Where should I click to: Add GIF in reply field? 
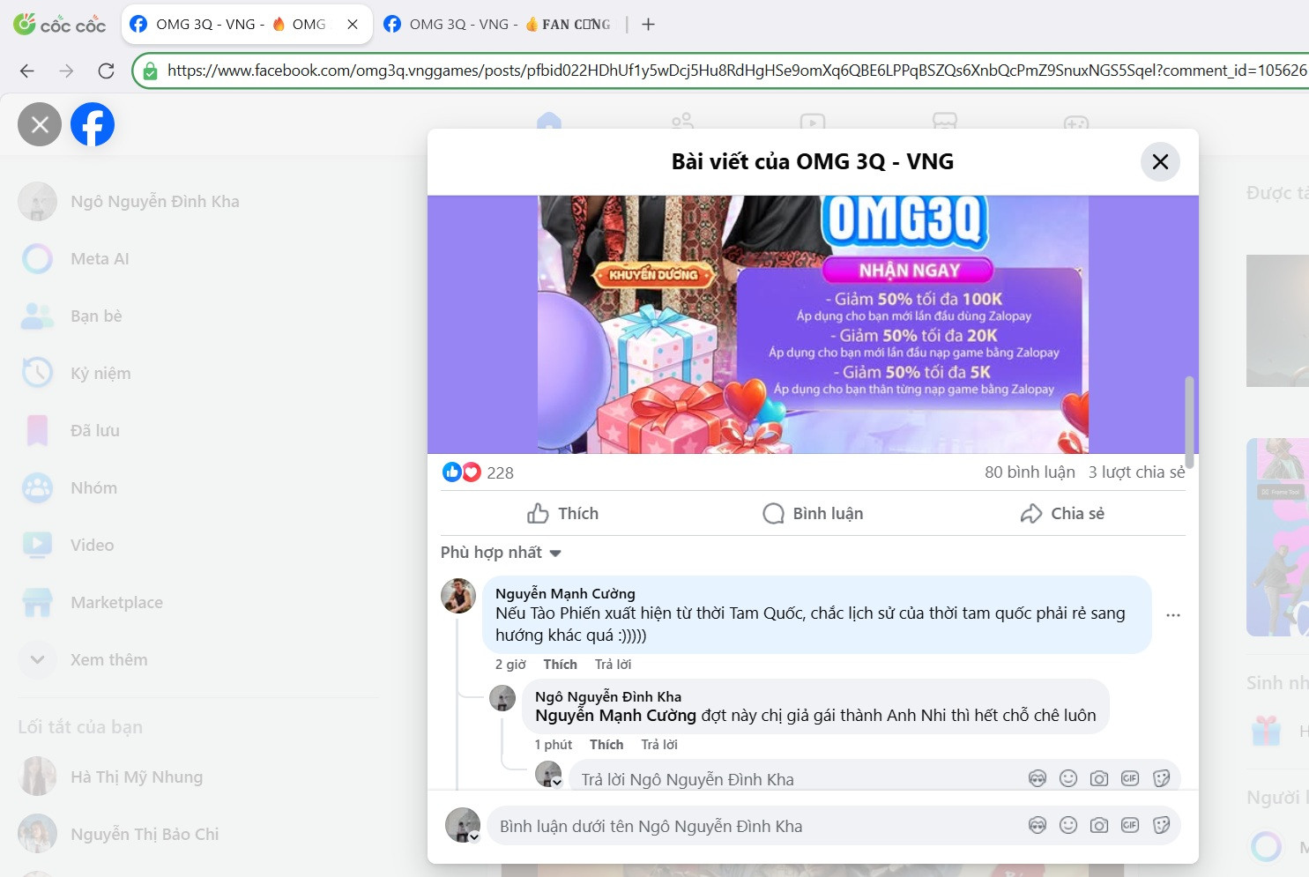1130,778
